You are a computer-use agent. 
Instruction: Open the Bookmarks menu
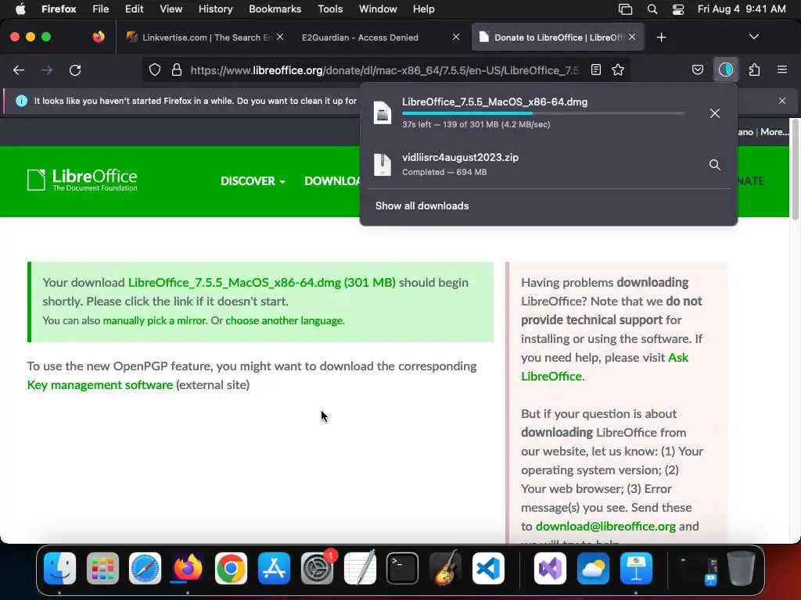click(275, 9)
